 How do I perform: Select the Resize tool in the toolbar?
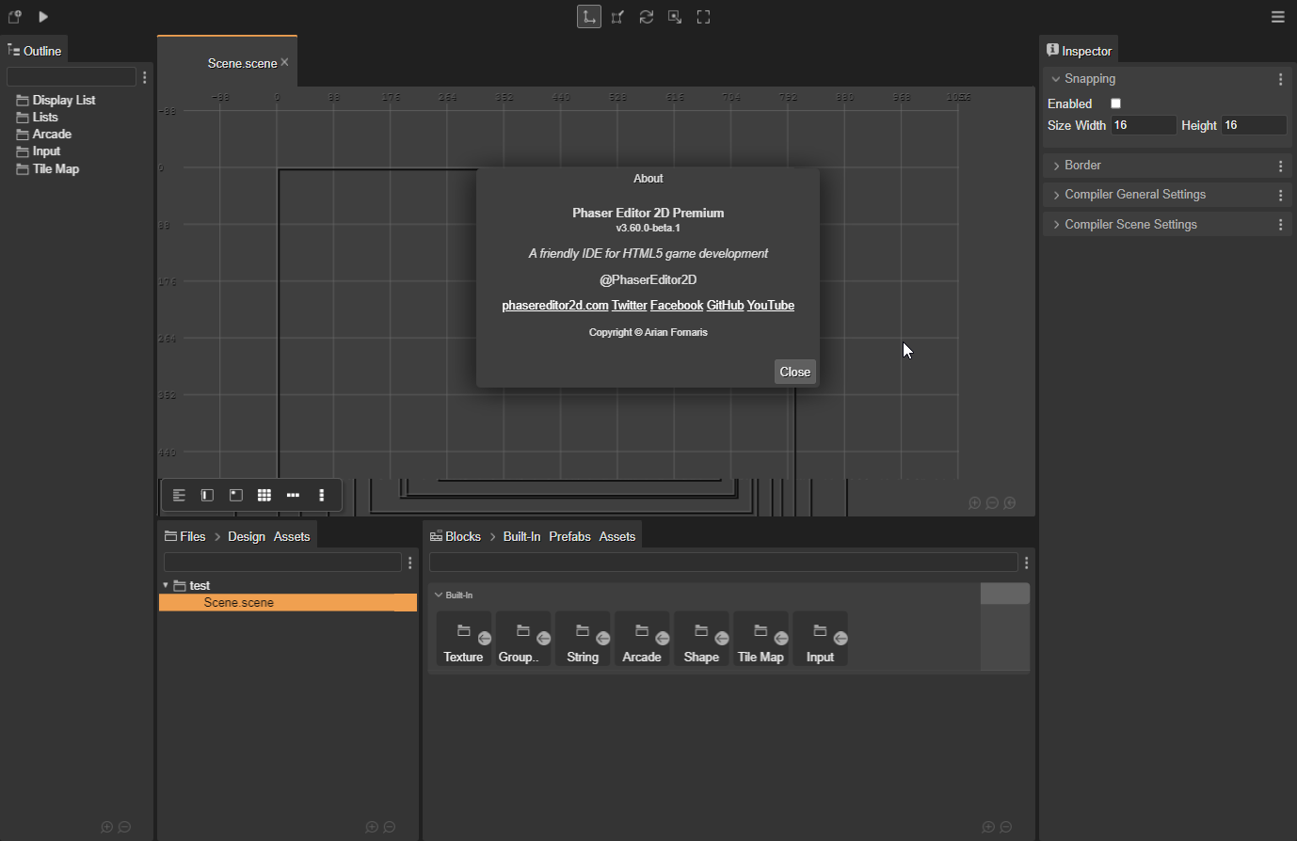click(x=674, y=16)
